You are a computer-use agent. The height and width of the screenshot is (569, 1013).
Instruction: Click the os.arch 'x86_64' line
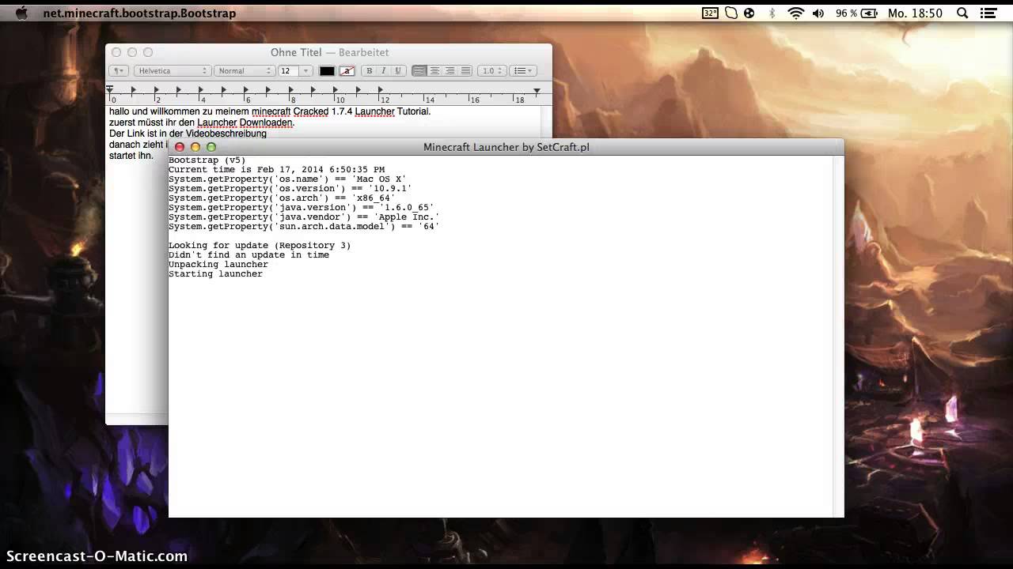282,198
